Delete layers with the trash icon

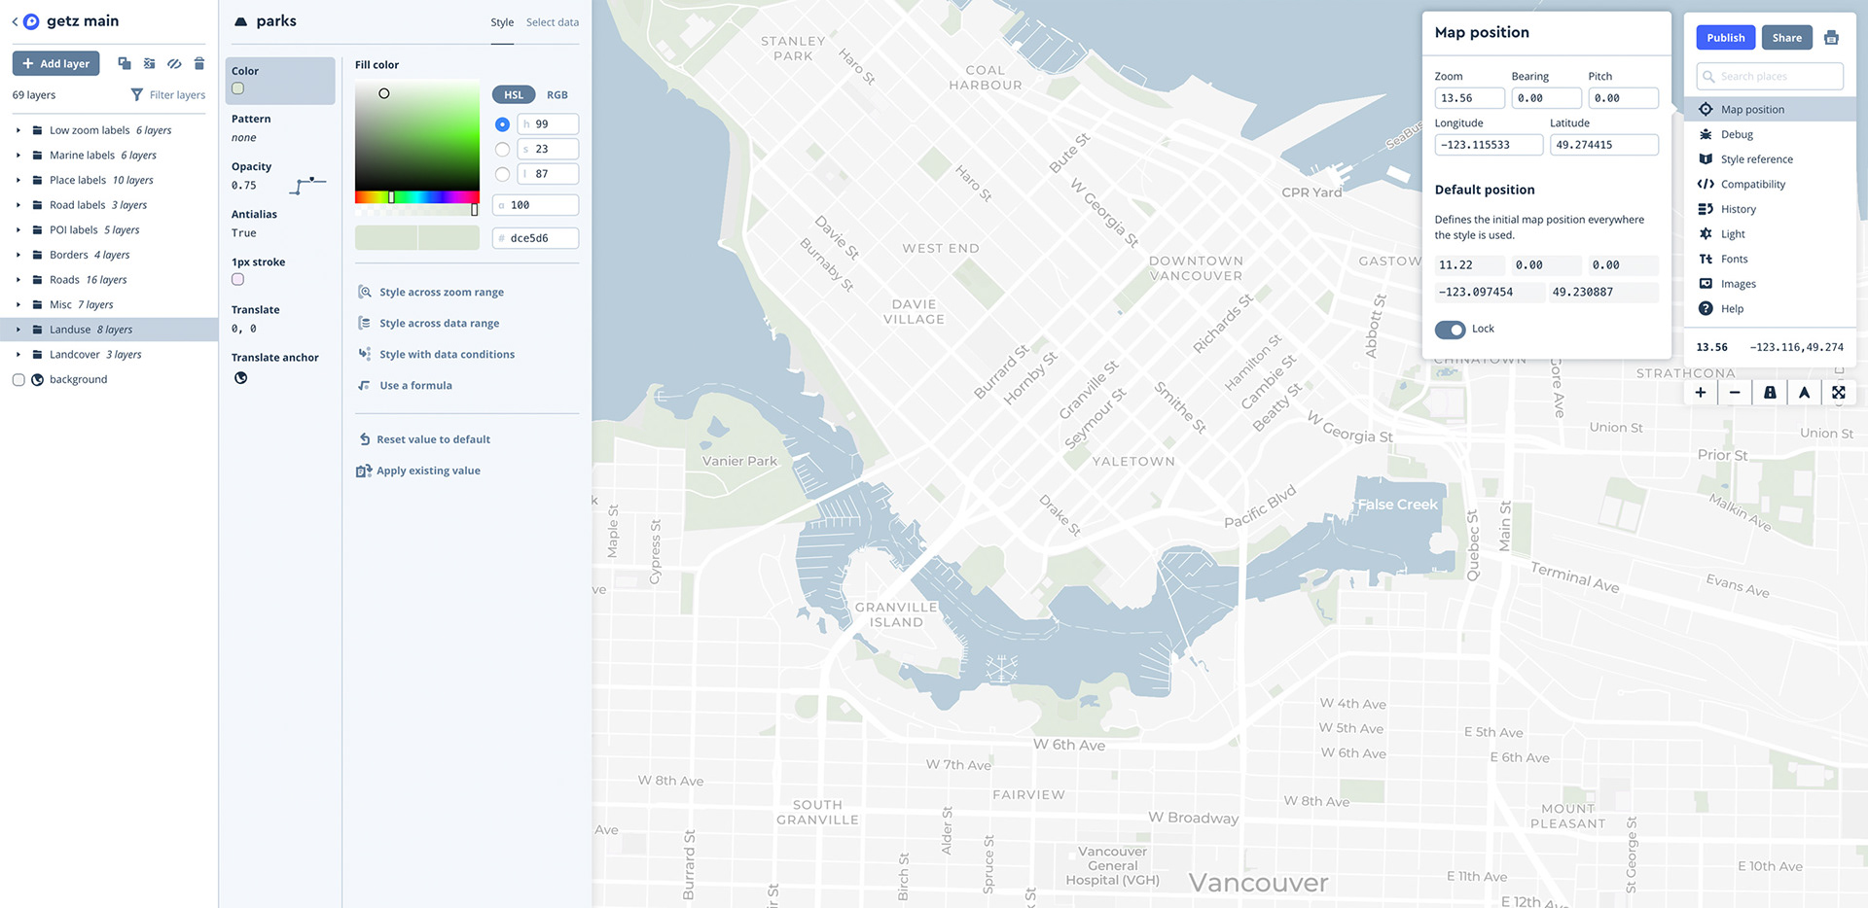click(199, 63)
